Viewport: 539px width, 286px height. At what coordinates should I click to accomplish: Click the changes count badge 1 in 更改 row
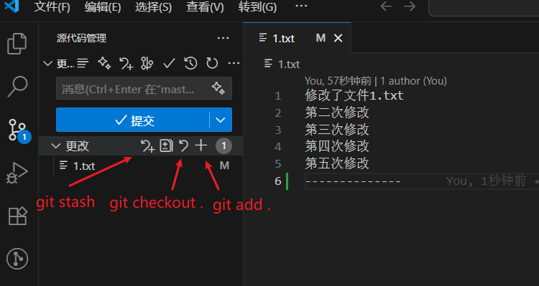(x=224, y=146)
